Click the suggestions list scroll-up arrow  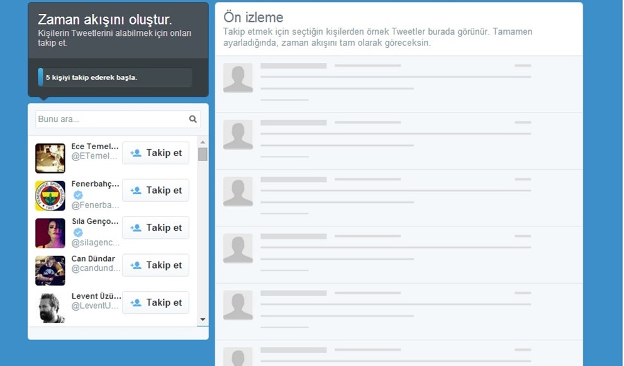click(203, 142)
